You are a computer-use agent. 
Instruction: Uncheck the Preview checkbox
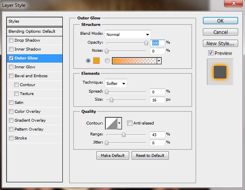click(211, 53)
